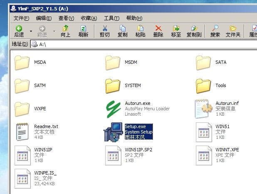
Task: Open the 查看(V) menu
Action: point(66,18)
